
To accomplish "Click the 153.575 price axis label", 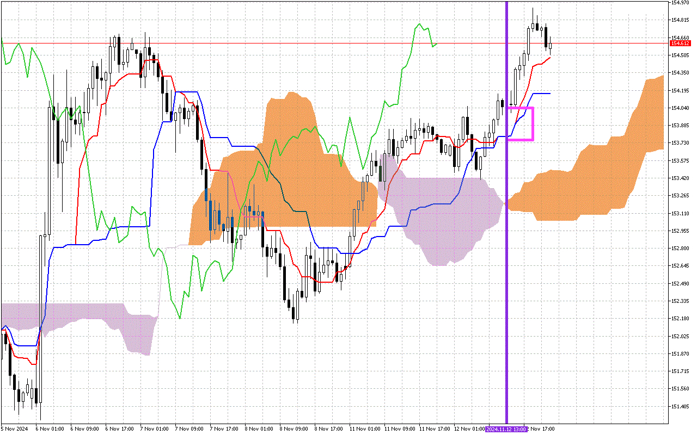I will pos(680,161).
